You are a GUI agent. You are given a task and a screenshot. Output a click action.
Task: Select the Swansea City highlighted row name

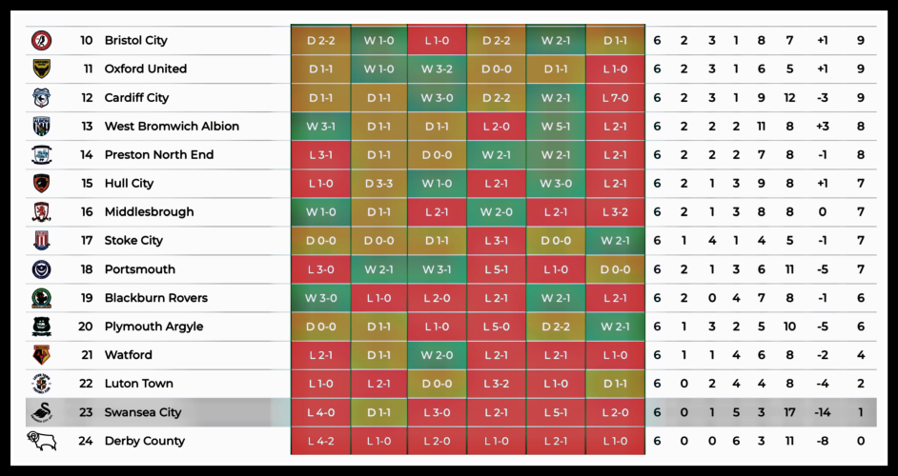tap(142, 412)
